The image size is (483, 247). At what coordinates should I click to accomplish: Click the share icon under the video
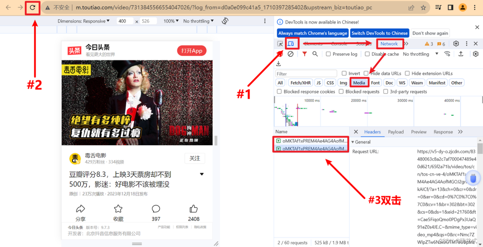[80, 209]
